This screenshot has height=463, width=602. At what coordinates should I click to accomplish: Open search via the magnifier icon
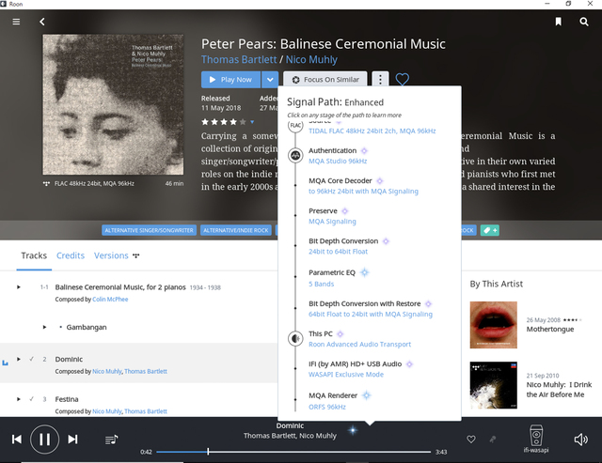[583, 21]
